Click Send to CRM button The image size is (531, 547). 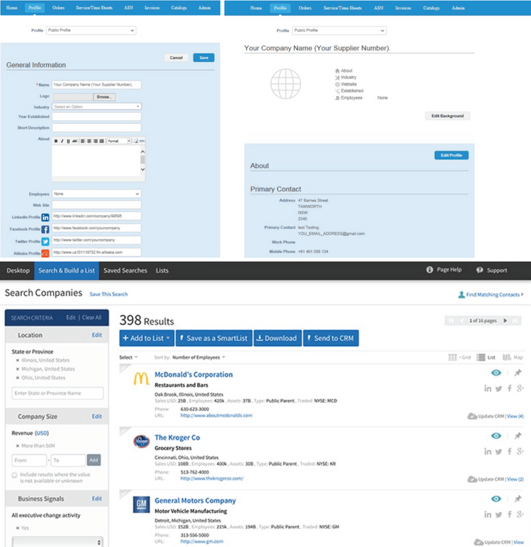click(330, 338)
